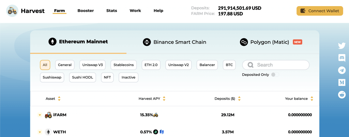The height and width of the screenshot is (137, 349).
Task: Switch to Ethereum Mainnet tab
Action: tap(78, 42)
